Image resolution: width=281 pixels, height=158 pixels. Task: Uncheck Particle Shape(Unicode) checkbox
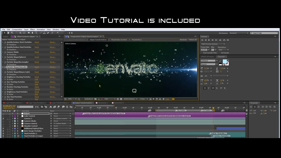35,70
